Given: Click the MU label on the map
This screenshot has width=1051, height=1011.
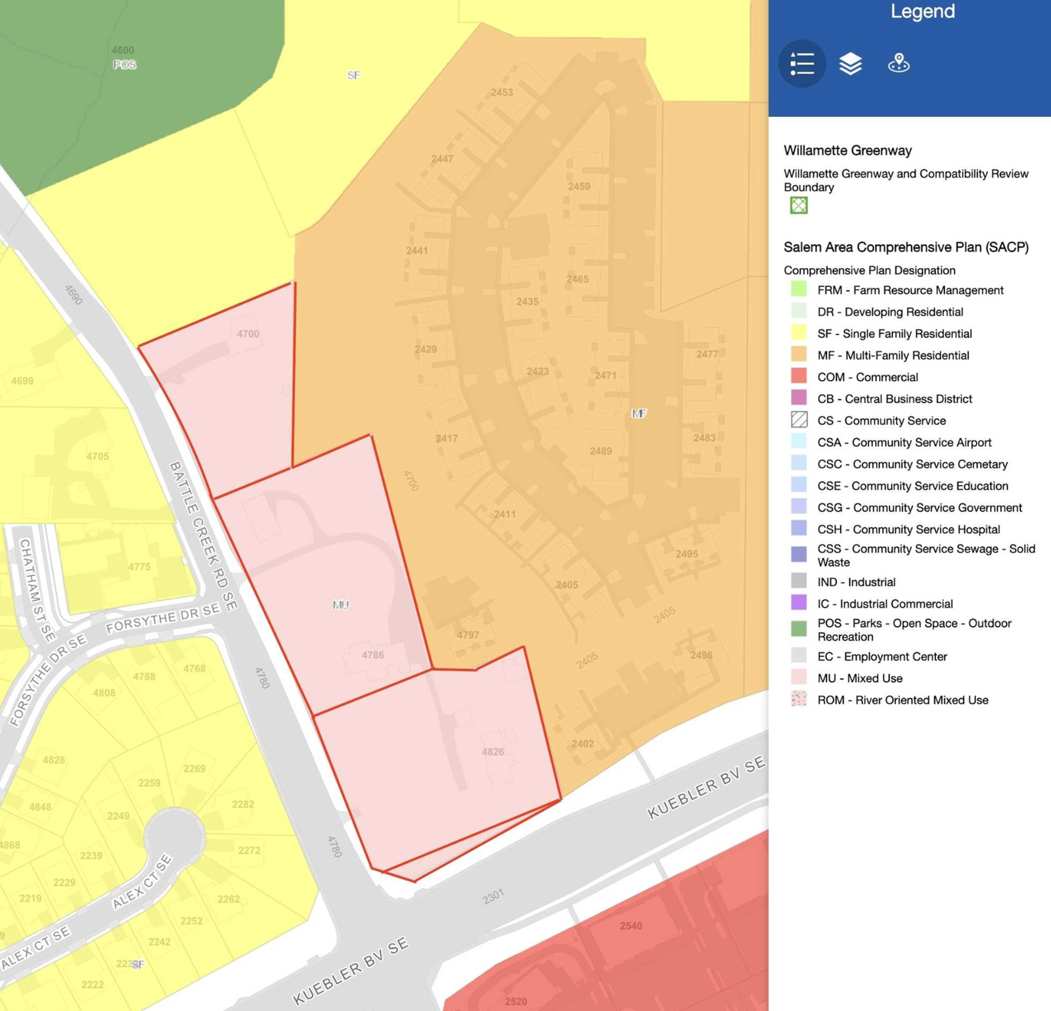Looking at the screenshot, I should (x=340, y=605).
